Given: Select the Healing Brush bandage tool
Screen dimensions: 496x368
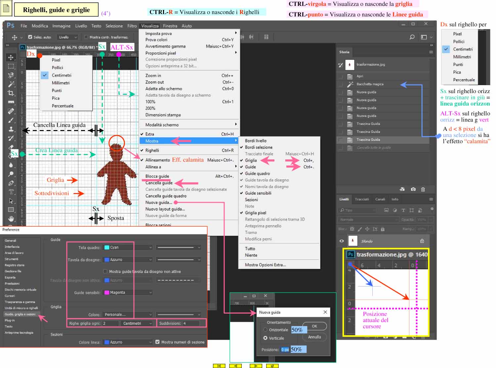Looking at the screenshot, I should coord(11,111).
